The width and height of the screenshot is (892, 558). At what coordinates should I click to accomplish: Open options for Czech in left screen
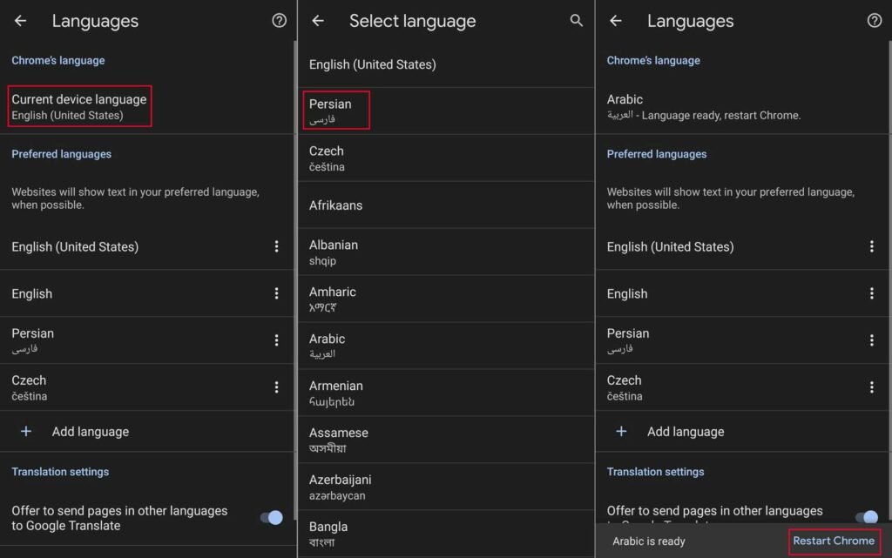(276, 387)
